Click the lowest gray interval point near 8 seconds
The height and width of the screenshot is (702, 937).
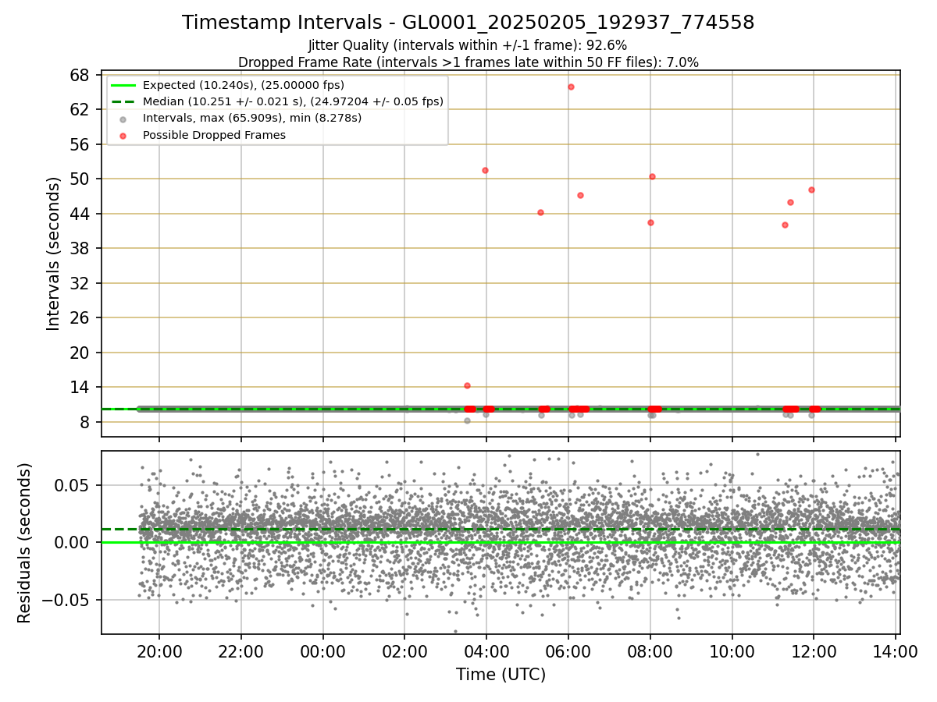click(467, 420)
